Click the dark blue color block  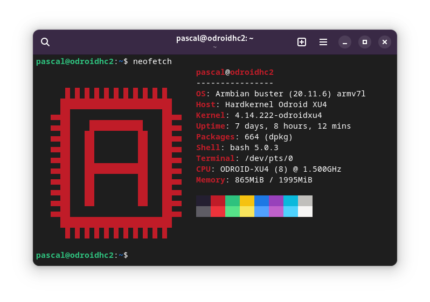(x=261, y=201)
